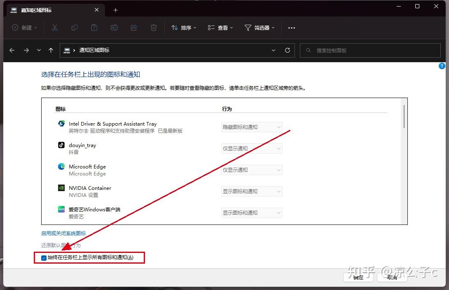Open the Sort (排序) dropdown
This screenshot has width=449, height=290.
click(184, 28)
